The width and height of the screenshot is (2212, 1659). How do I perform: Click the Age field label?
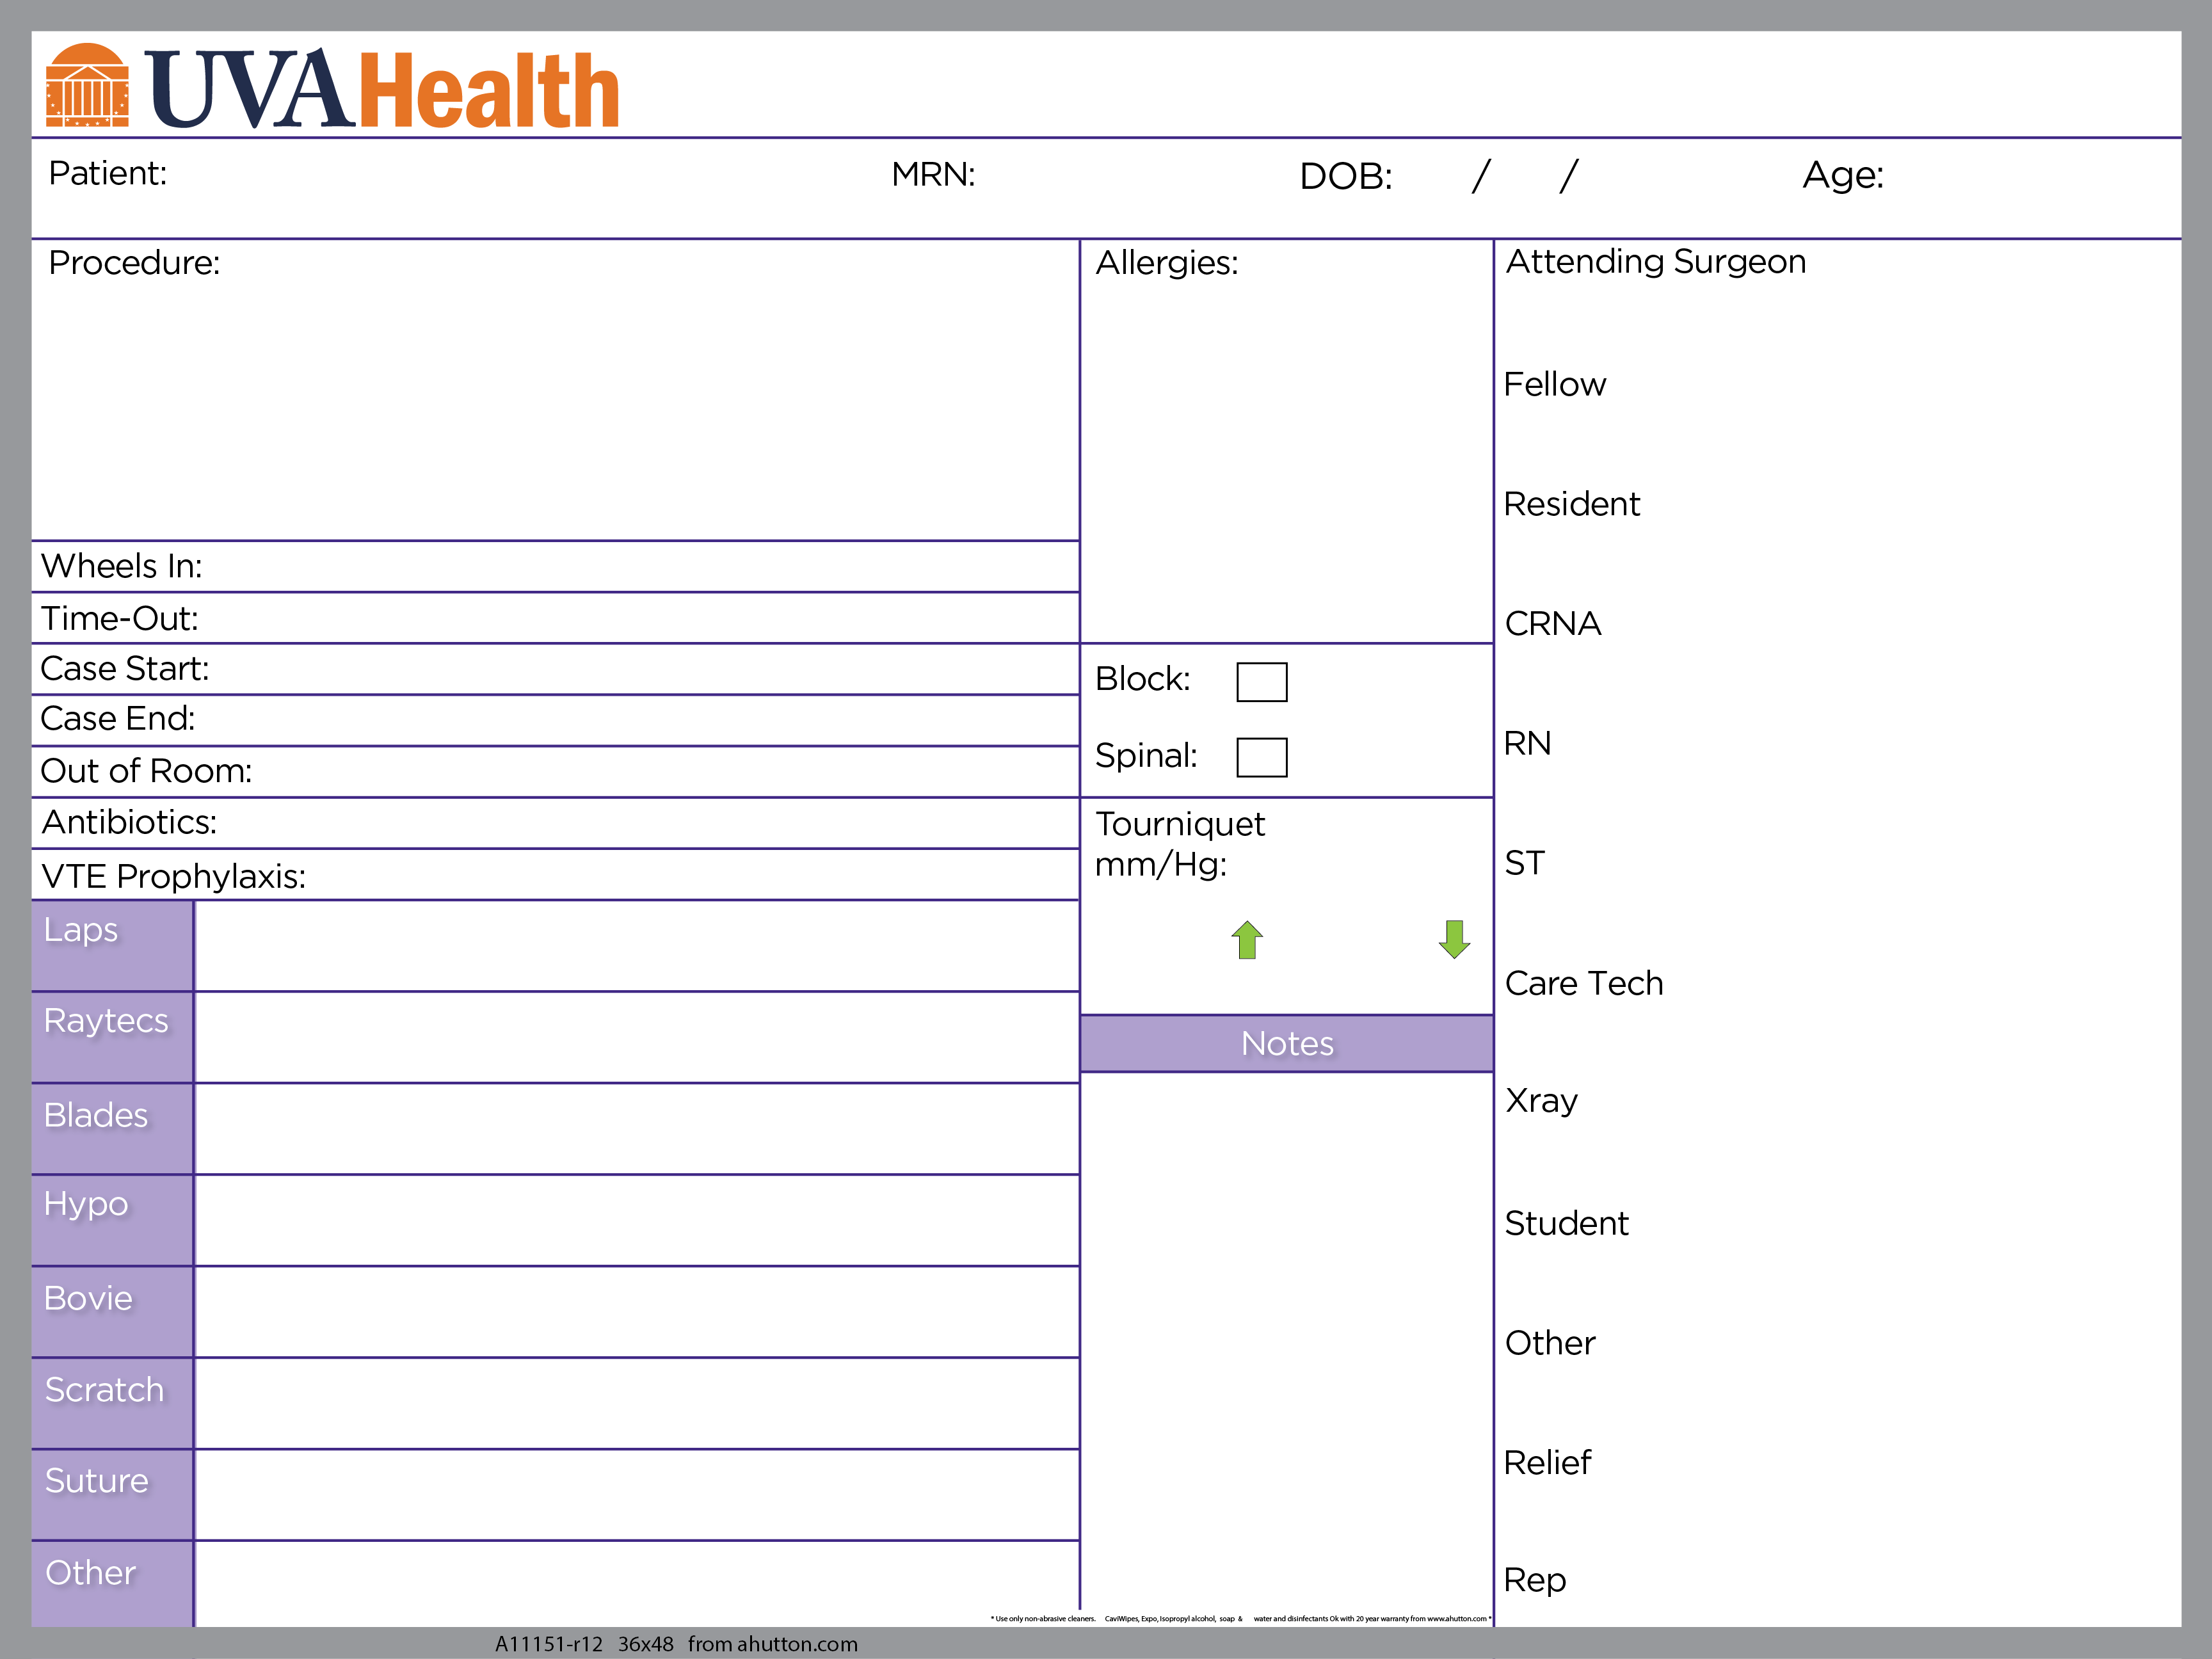tap(1843, 176)
